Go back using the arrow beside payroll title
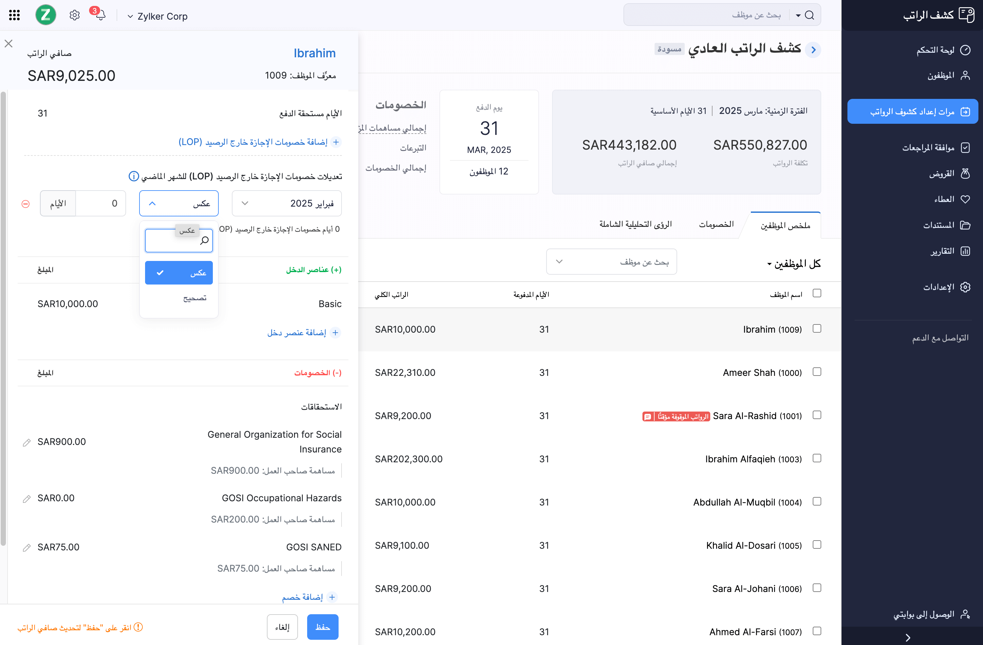983x645 pixels. (x=813, y=50)
